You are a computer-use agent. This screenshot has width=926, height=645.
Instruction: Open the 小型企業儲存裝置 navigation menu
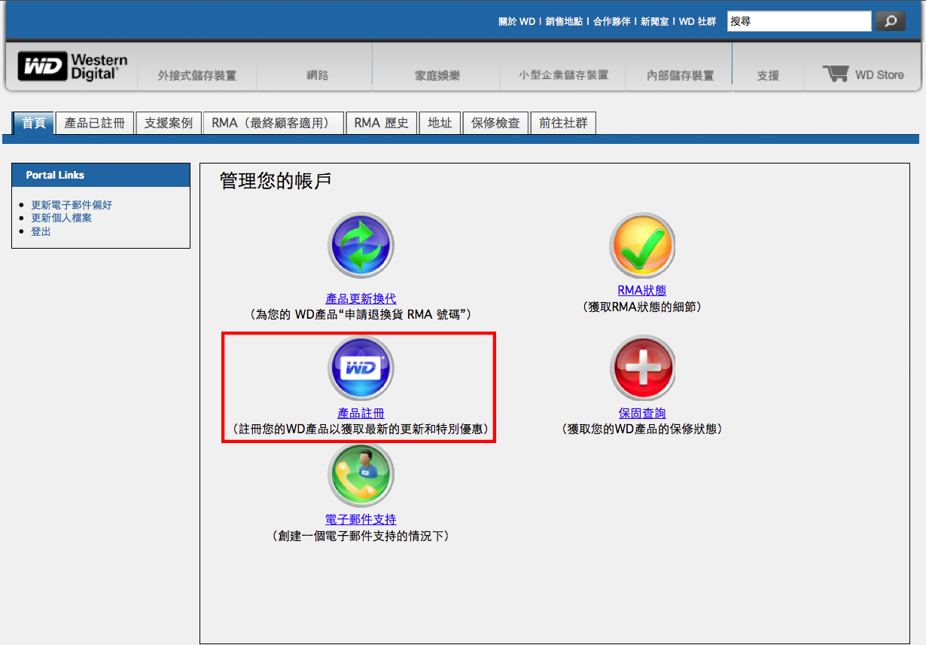[x=564, y=75]
